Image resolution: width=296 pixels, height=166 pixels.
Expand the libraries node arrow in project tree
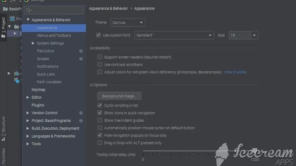coord(9,73)
